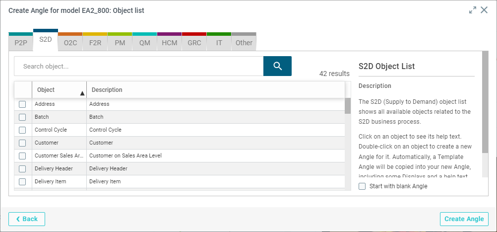This screenshot has width=497, height=232.
Task: Click the Create Angle button
Action: (464, 219)
